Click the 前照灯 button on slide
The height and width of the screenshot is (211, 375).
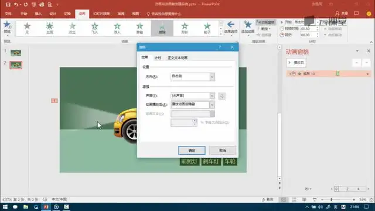(x=189, y=162)
